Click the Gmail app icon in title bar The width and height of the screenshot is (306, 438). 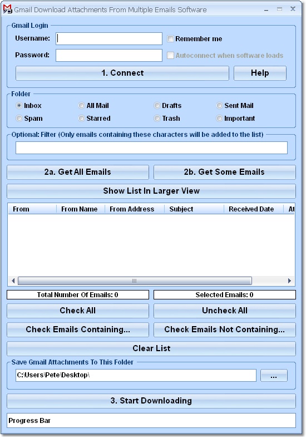pyautogui.click(x=8, y=9)
